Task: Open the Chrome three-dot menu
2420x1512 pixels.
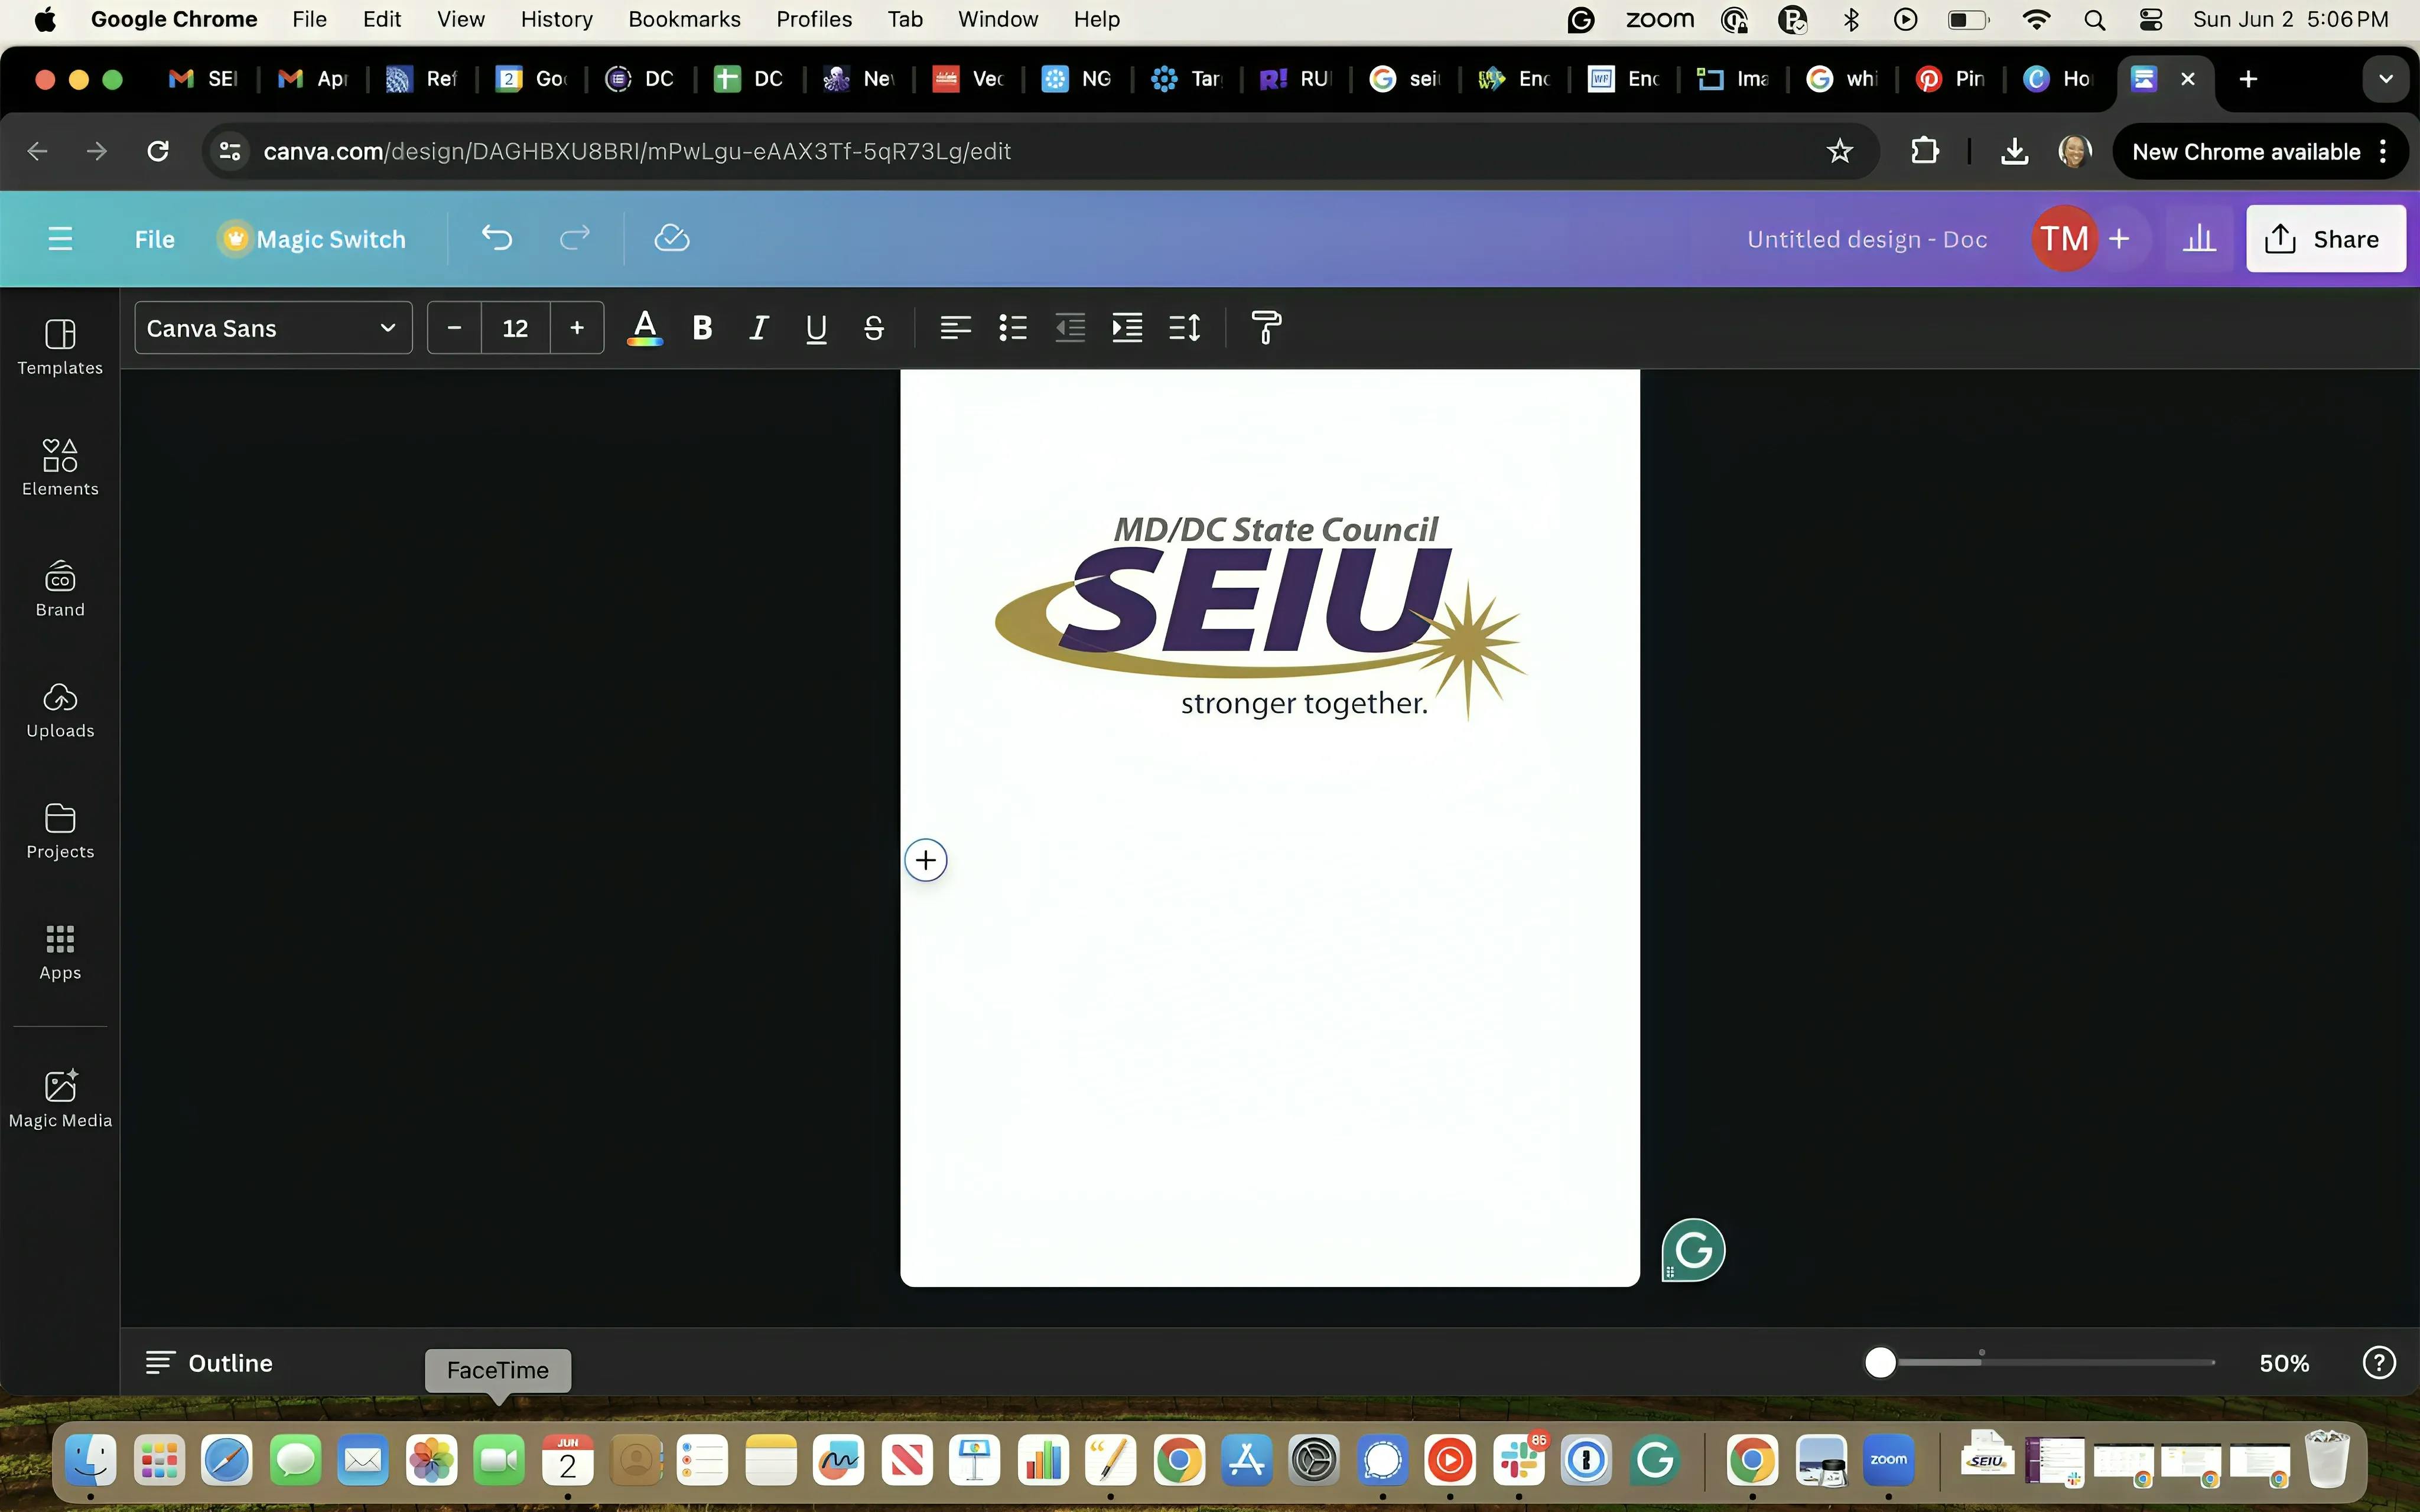Action: click(x=2384, y=152)
